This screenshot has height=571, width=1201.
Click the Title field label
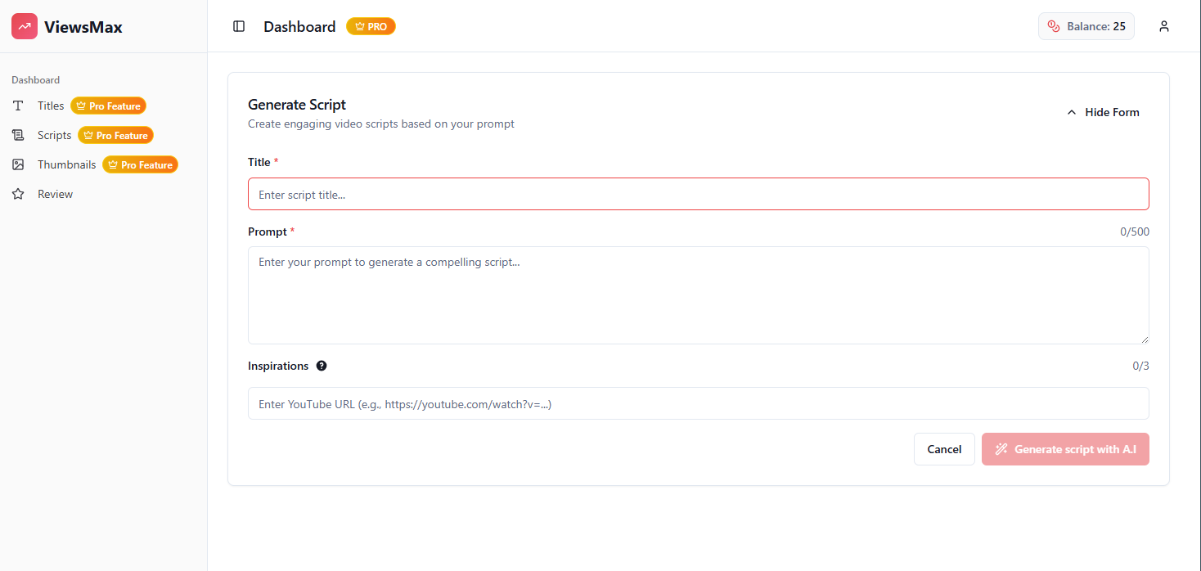pyautogui.click(x=259, y=162)
